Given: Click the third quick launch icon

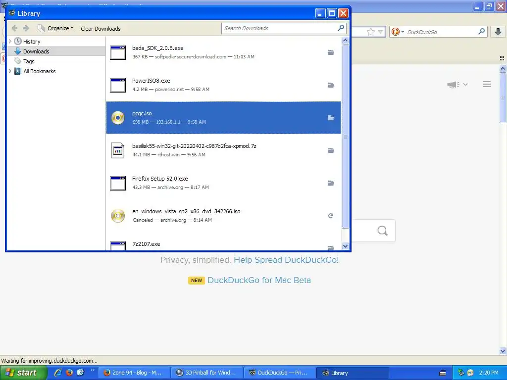Looking at the screenshot, I should click(80, 373).
